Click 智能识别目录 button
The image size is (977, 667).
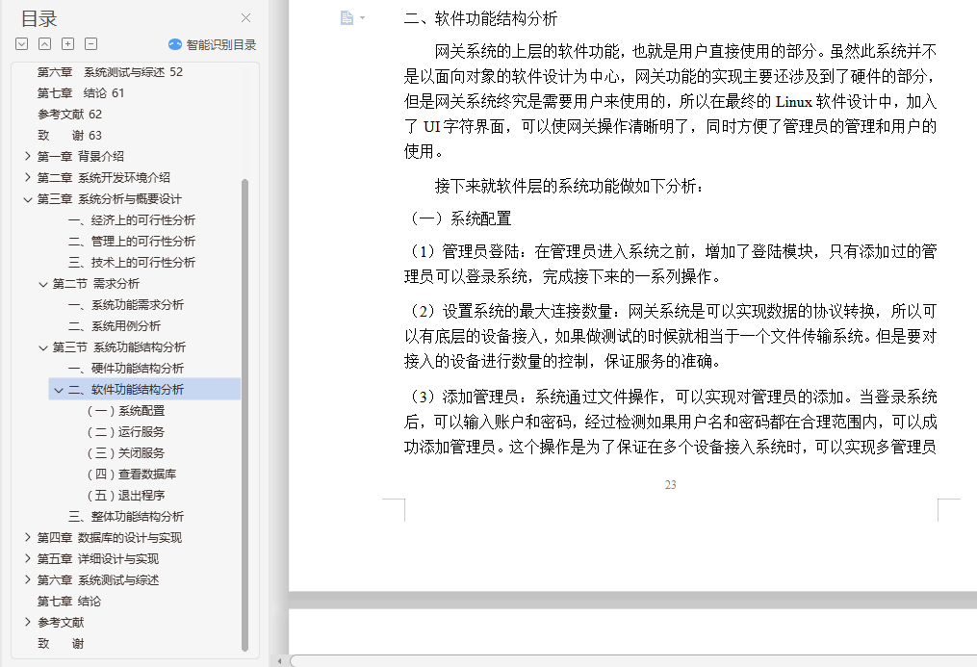click(x=213, y=45)
